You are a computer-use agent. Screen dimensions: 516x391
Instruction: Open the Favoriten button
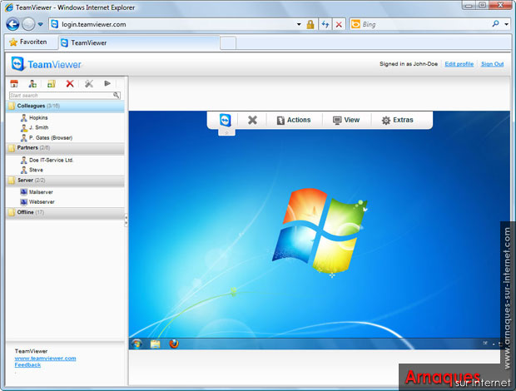point(28,42)
